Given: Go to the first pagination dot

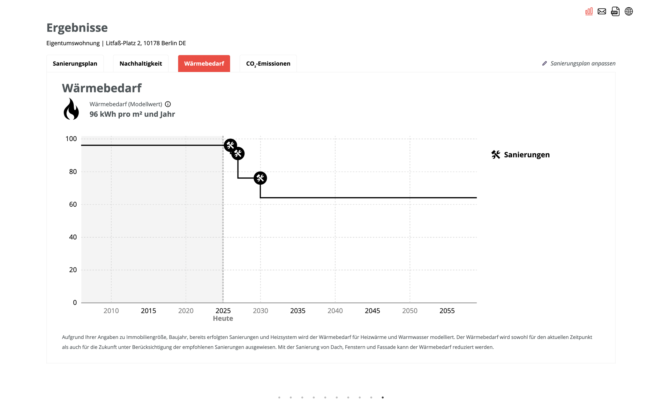Looking at the screenshot, I should [279, 397].
